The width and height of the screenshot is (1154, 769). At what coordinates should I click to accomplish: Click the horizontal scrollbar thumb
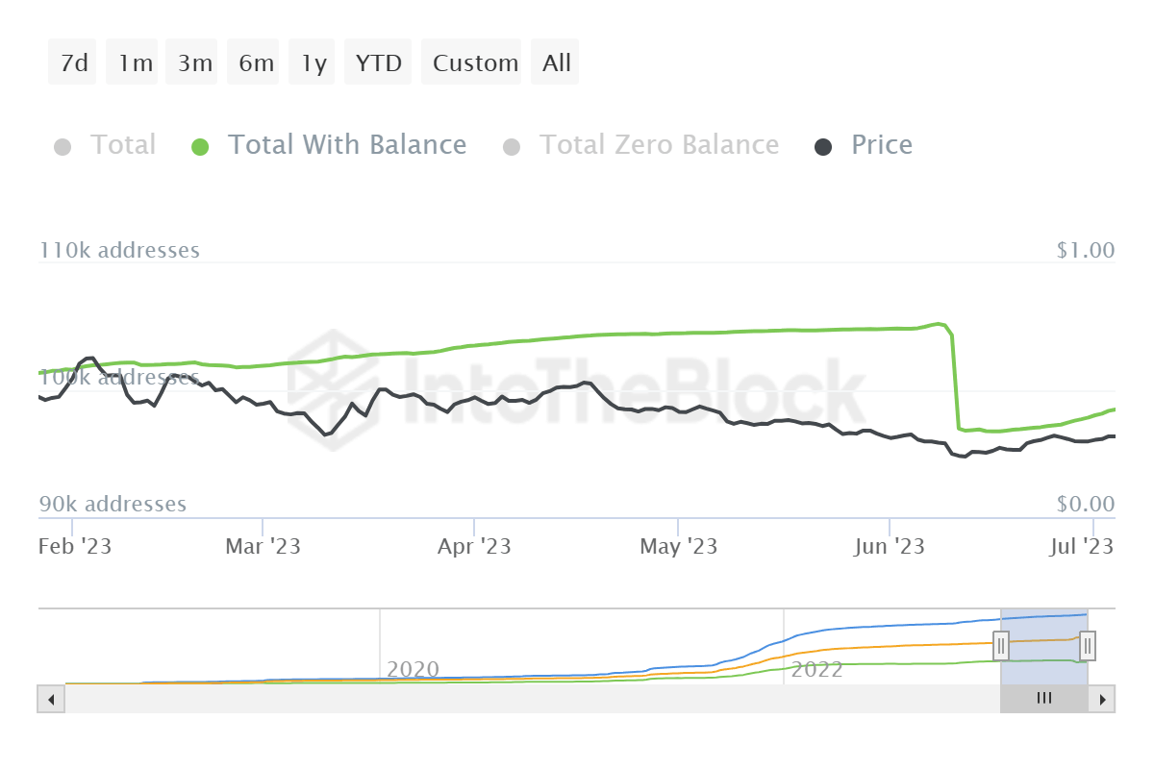[x=1043, y=699]
